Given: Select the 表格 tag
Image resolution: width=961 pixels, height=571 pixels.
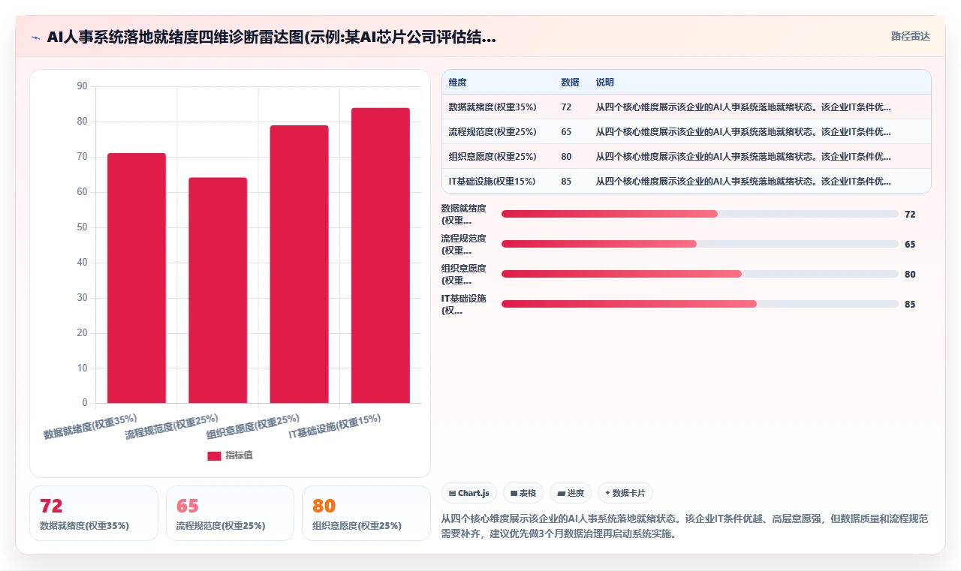Looking at the screenshot, I should point(523,493).
